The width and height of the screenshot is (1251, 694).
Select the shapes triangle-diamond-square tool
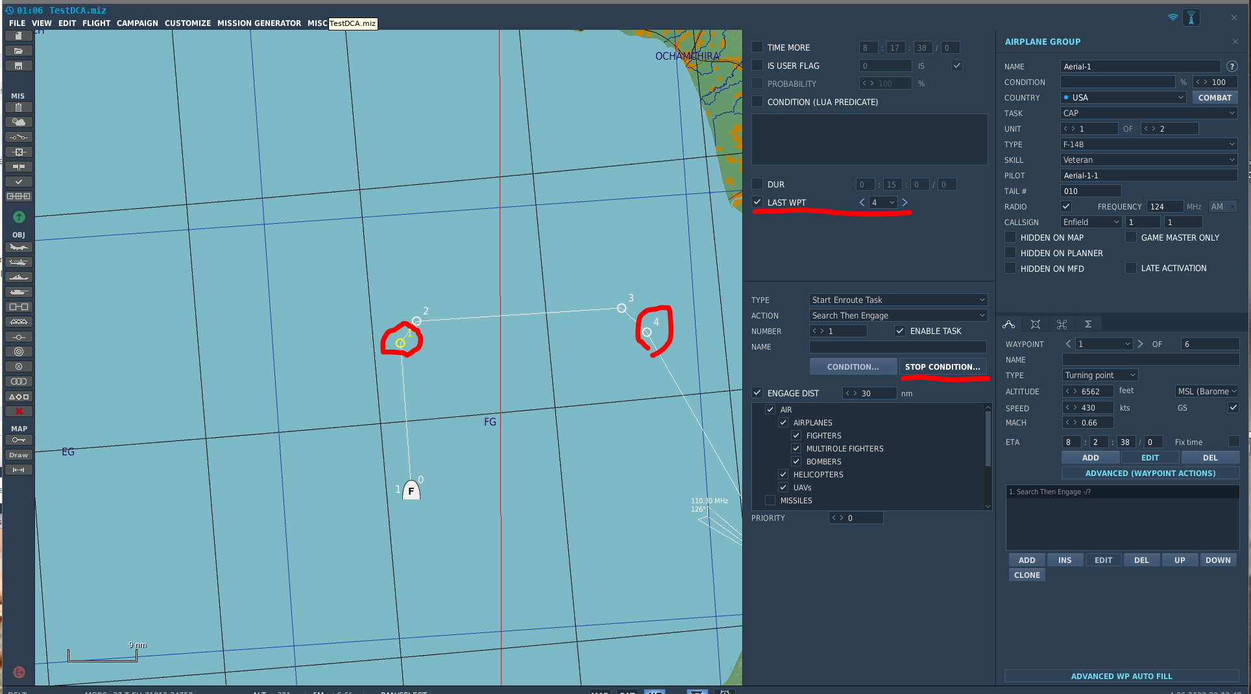19,396
